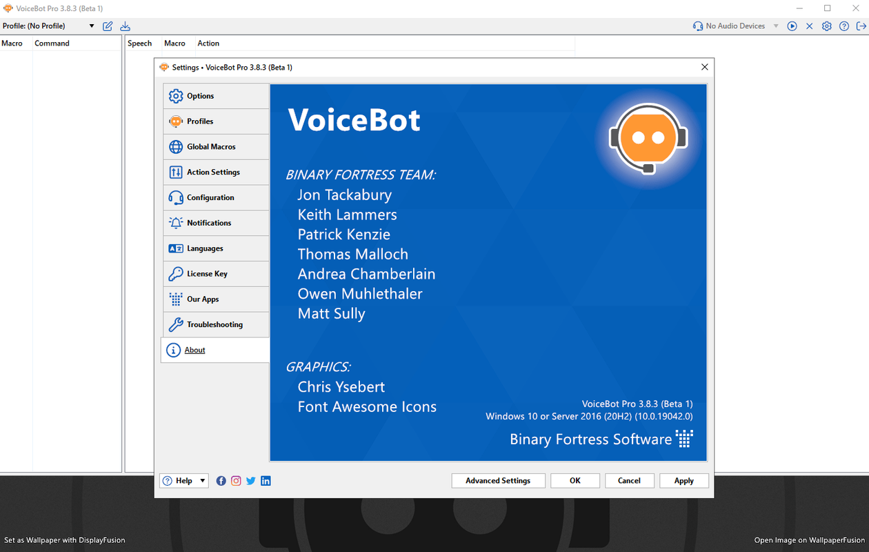Image resolution: width=869 pixels, height=552 pixels.
Task: Expand the No Audio Devices dropdown
Action: 776,26
